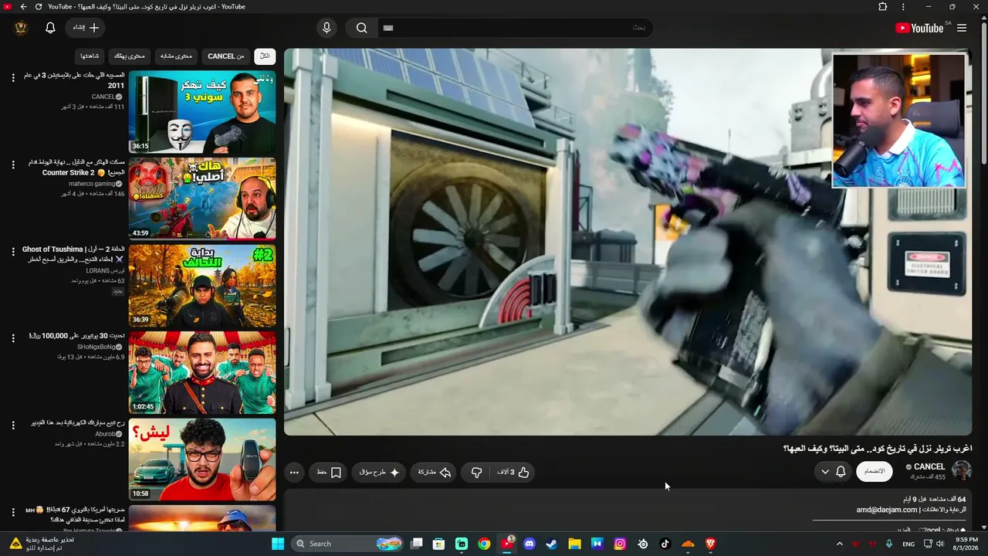Reload the page with refresh icon

(x=38, y=7)
